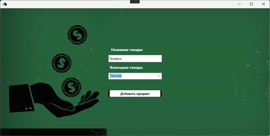
Task: Close the application window
Action: [263, 4]
